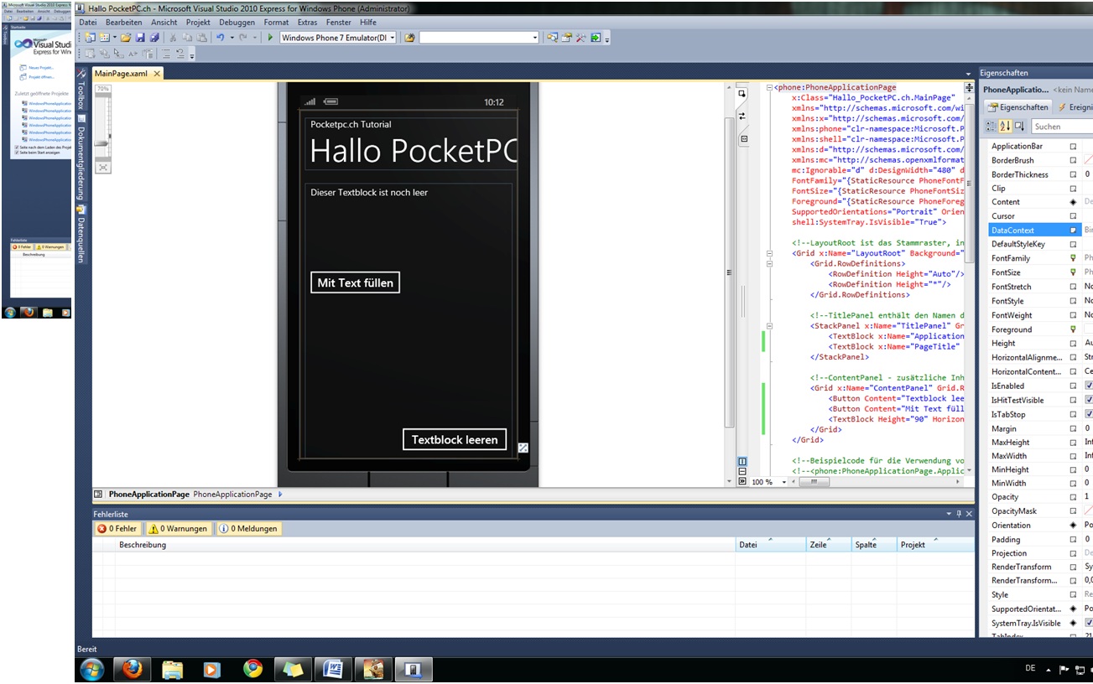Click in the Suchen search field
The image size is (1093, 684).
click(x=1061, y=126)
